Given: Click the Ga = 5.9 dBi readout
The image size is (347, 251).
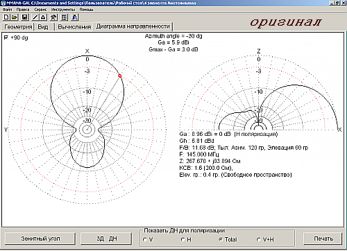Looking at the screenshot, I should 173,42.
